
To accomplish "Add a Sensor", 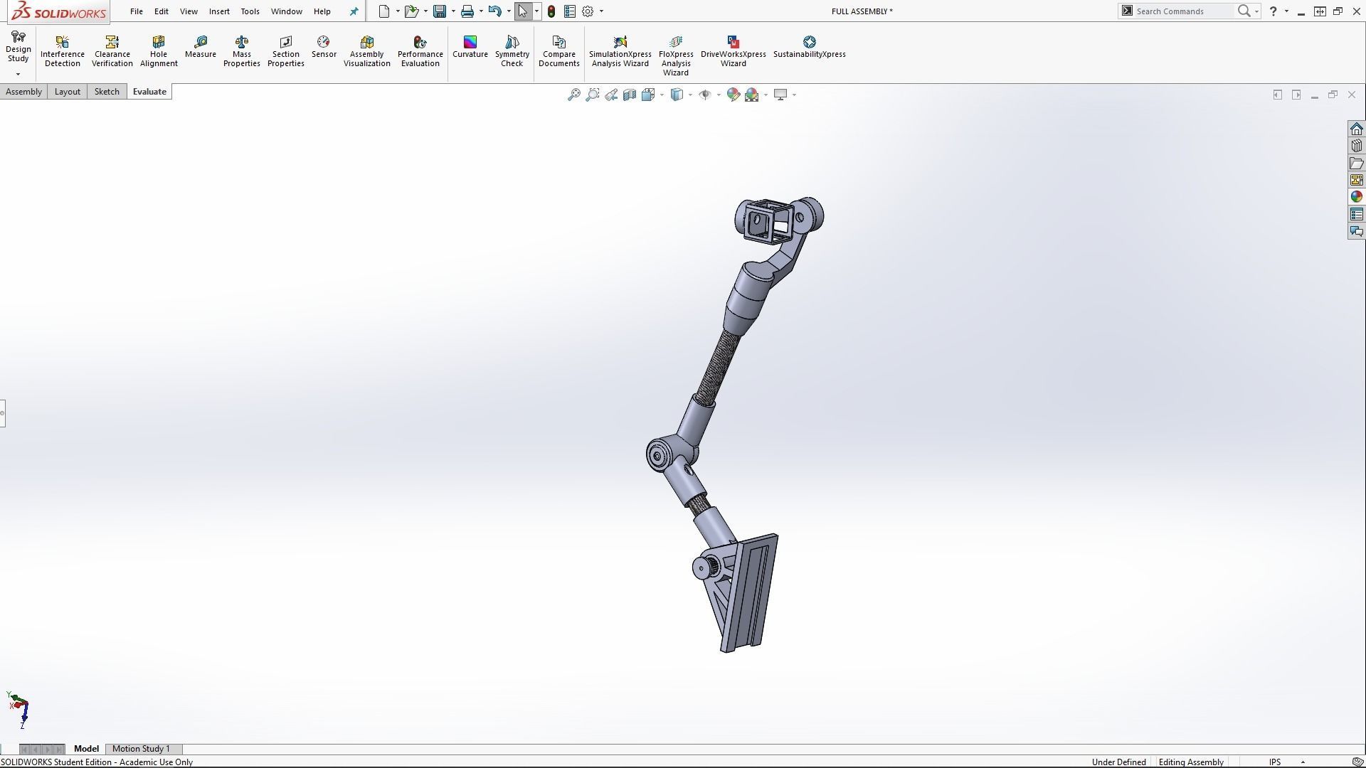I will point(324,47).
